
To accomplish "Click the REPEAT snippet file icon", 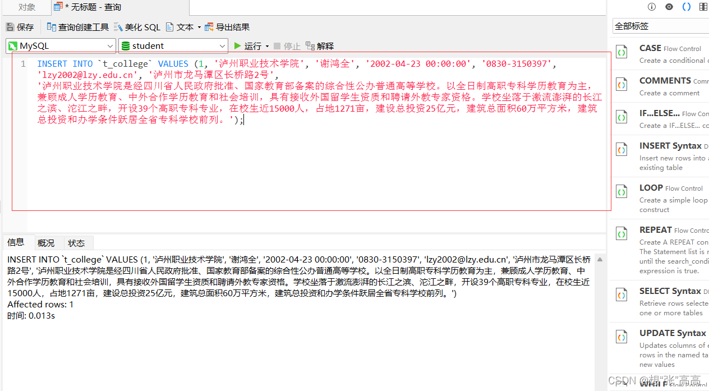I will [x=621, y=234].
